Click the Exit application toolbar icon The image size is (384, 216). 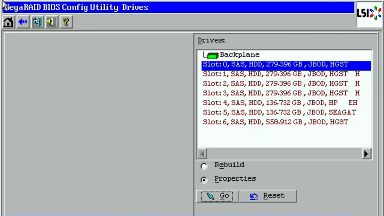[x=37, y=22]
